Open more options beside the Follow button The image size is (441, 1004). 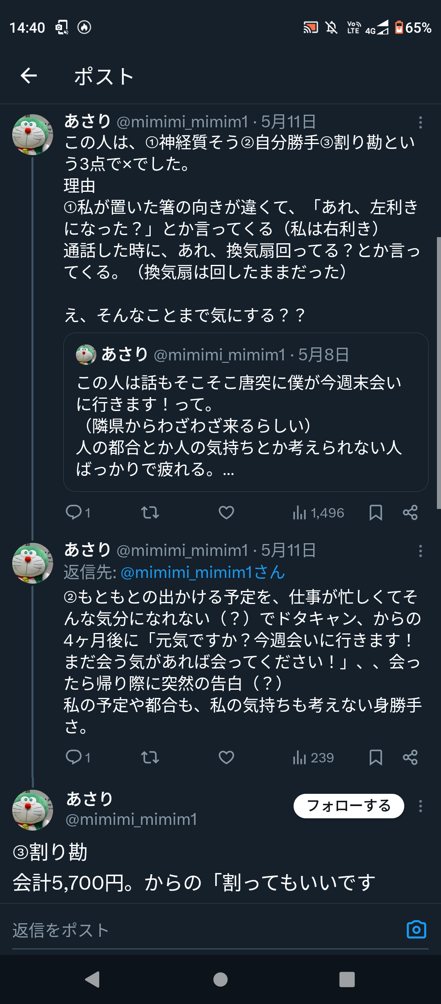click(420, 806)
